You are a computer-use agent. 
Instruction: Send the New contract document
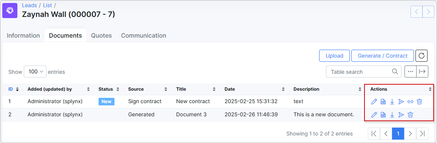tap(401, 102)
